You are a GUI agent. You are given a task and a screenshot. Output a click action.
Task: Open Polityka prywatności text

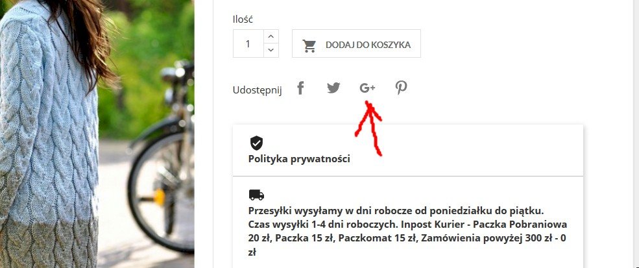pos(299,159)
